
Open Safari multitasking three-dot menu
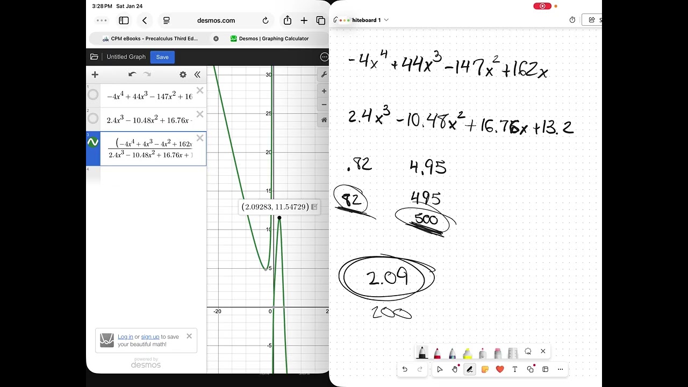[102, 20]
